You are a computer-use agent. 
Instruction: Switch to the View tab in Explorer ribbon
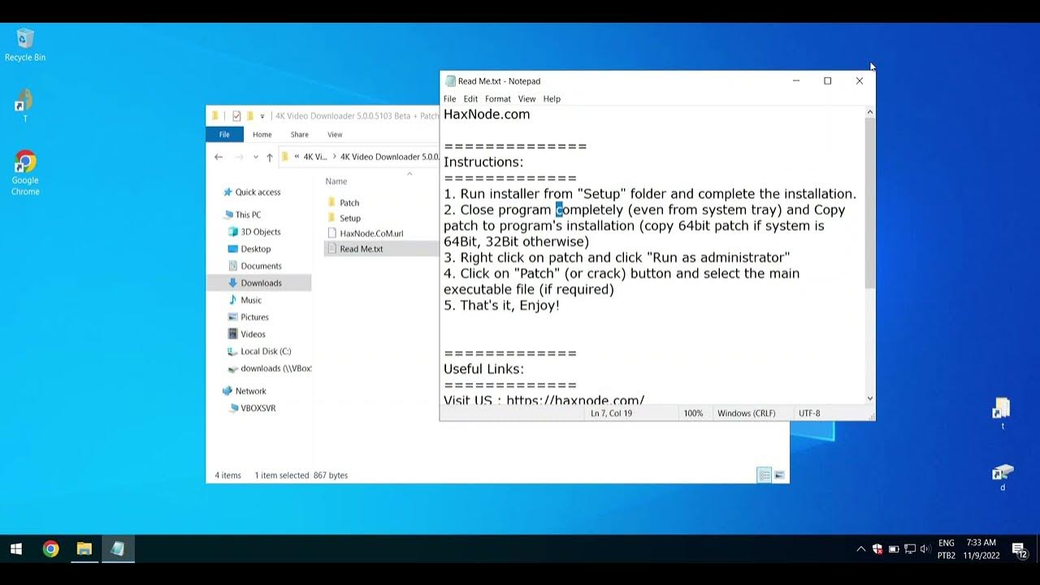tap(335, 135)
